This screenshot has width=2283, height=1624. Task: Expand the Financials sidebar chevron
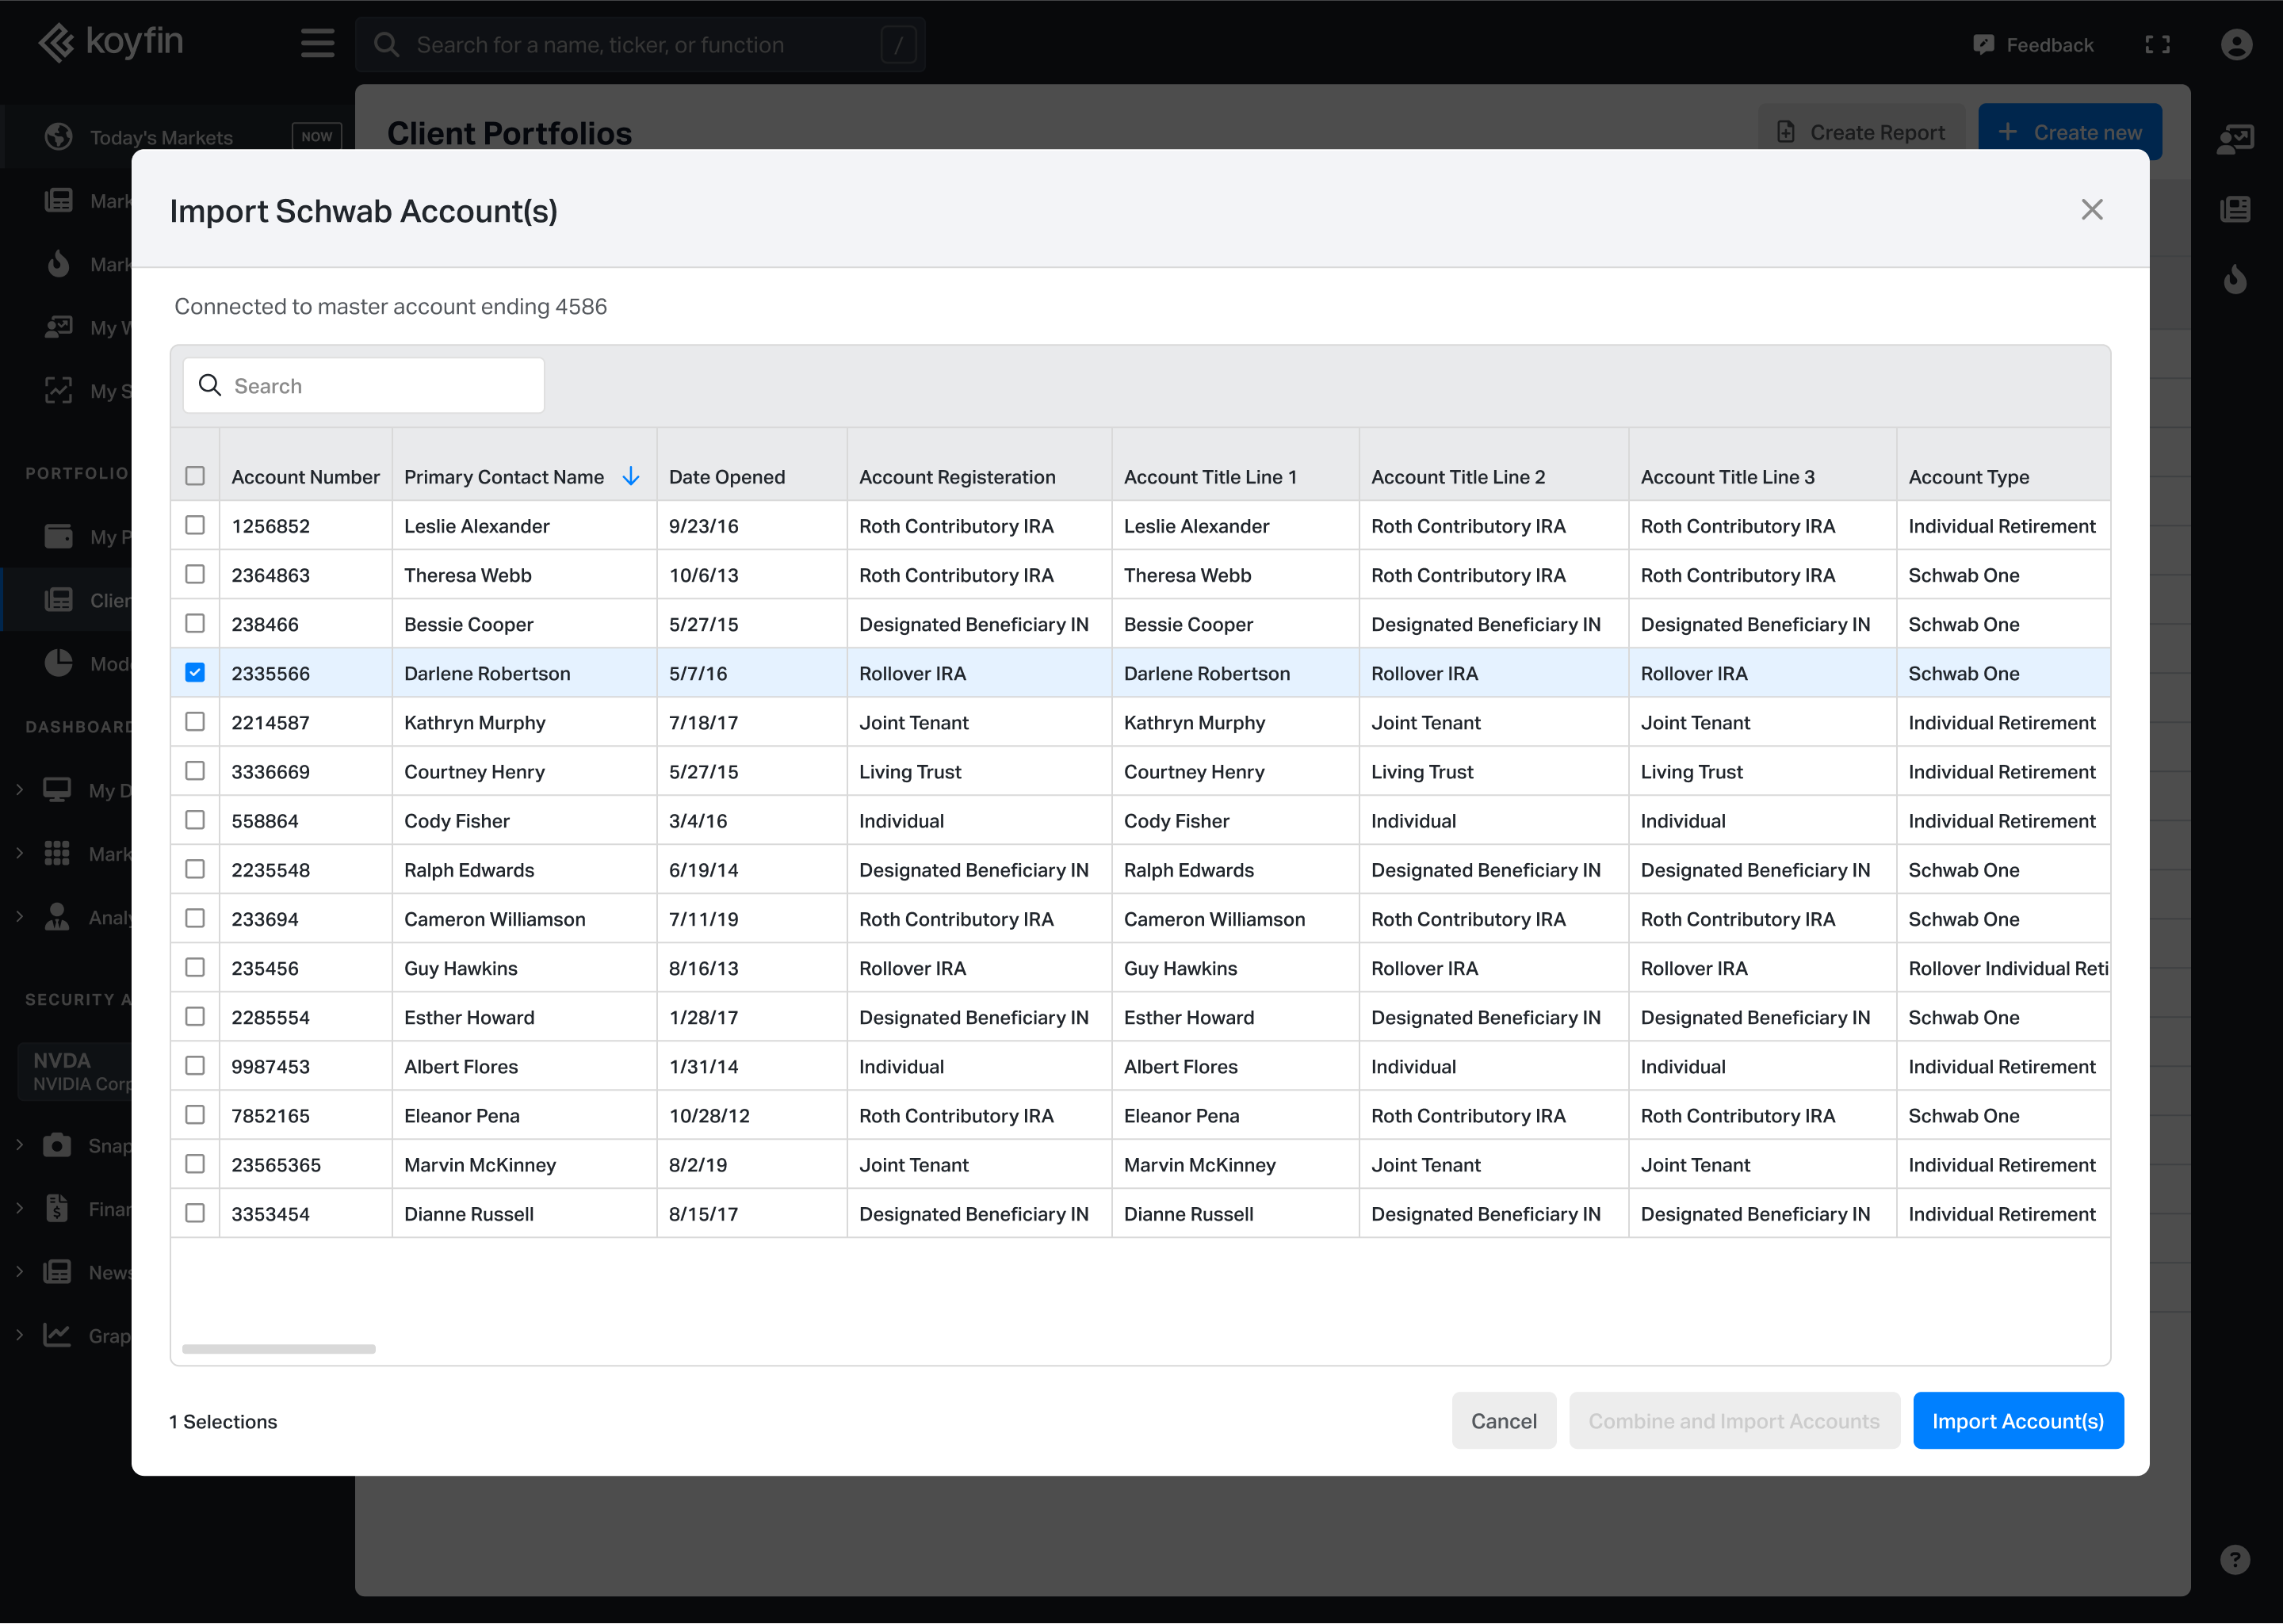coord(19,1208)
